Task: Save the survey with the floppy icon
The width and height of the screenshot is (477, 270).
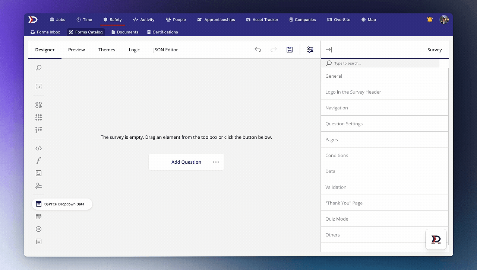Action: pyautogui.click(x=290, y=49)
